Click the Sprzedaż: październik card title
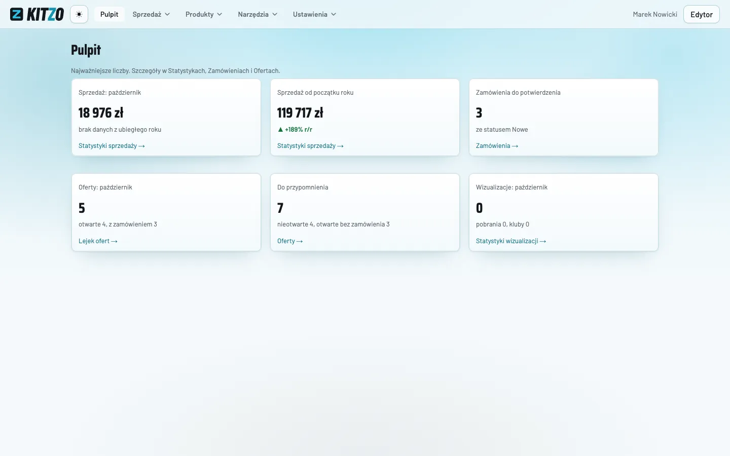 pos(109,93)
